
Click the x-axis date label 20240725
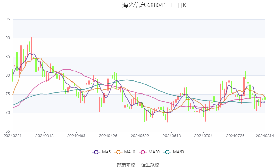tap(235, 136)
